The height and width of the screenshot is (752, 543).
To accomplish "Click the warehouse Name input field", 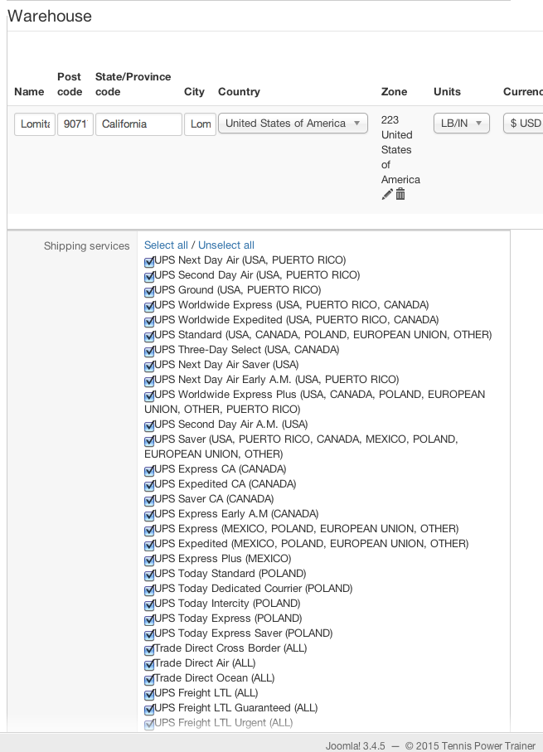I will click(x=35, y=124).
